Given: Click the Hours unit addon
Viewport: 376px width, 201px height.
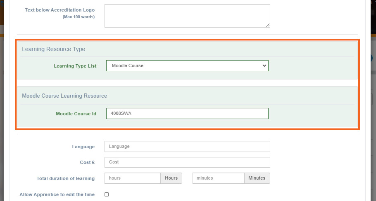Looking at the screenshot, I should [171, 178].
